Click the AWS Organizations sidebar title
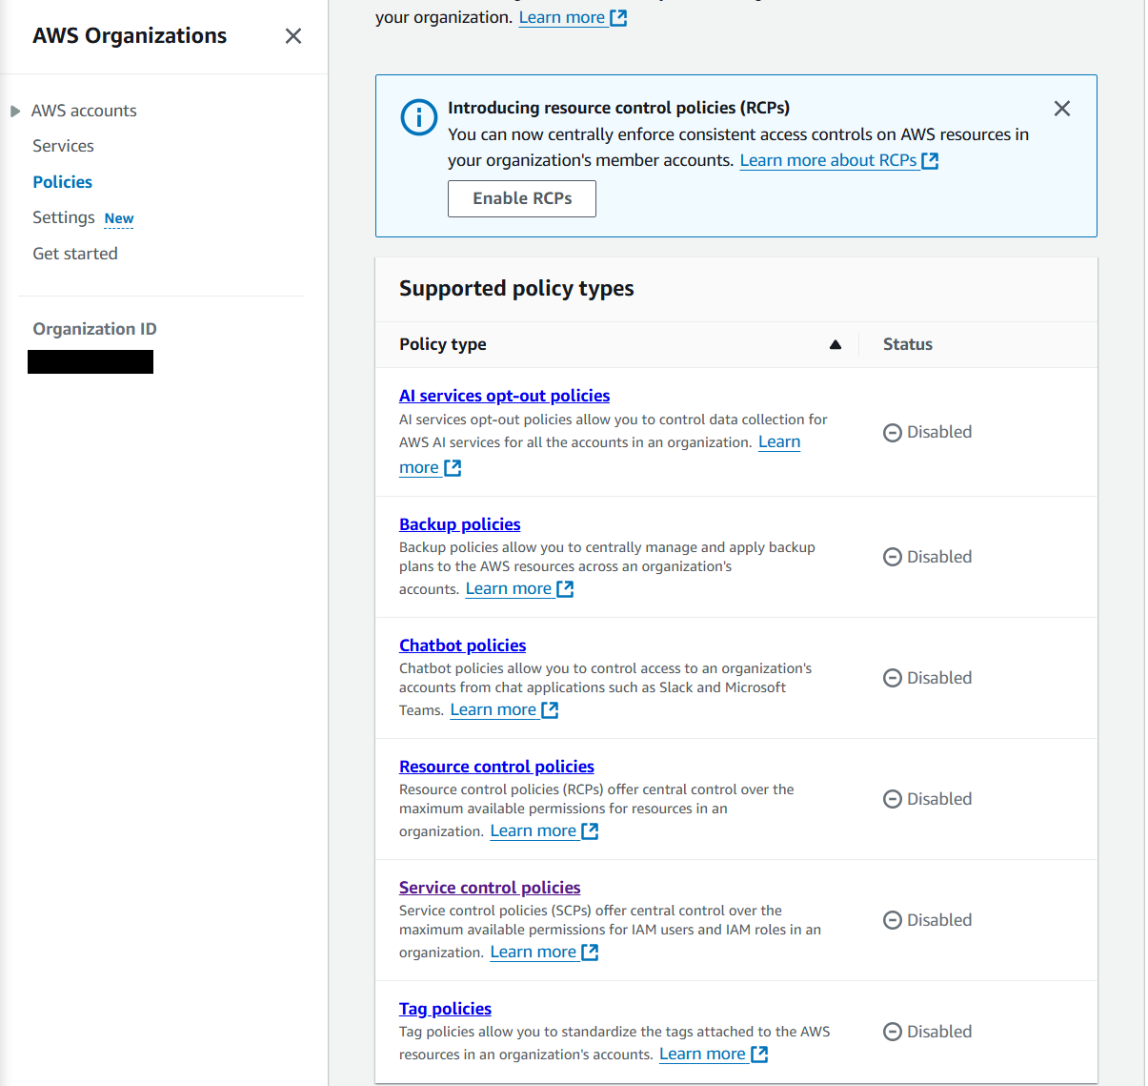 tap(130, 35)
